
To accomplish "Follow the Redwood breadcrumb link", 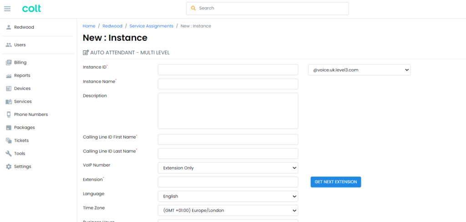I will click(x=112, y=26).
